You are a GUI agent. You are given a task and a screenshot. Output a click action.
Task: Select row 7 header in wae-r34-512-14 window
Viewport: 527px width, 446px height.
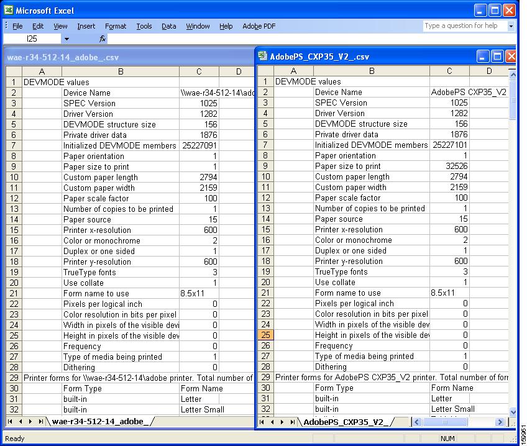[x=14, y=145]
